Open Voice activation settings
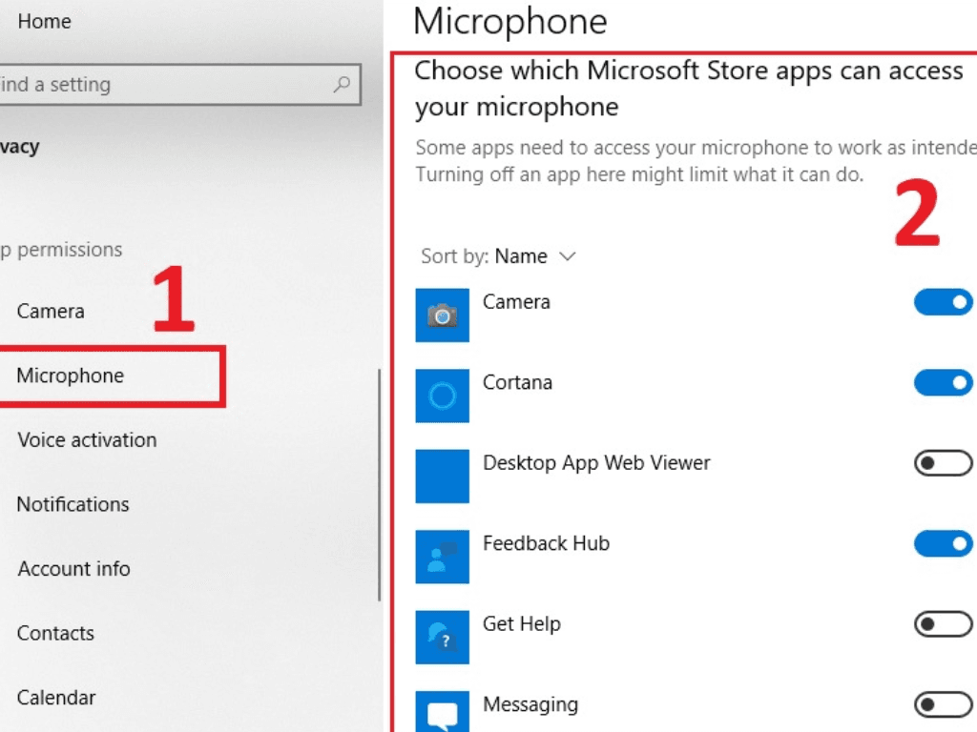This screenshot has width=977, height=732. (87, 440)
